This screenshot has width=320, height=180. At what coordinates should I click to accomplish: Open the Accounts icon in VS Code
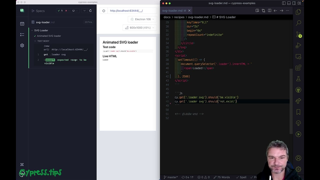tap(298, 158)
